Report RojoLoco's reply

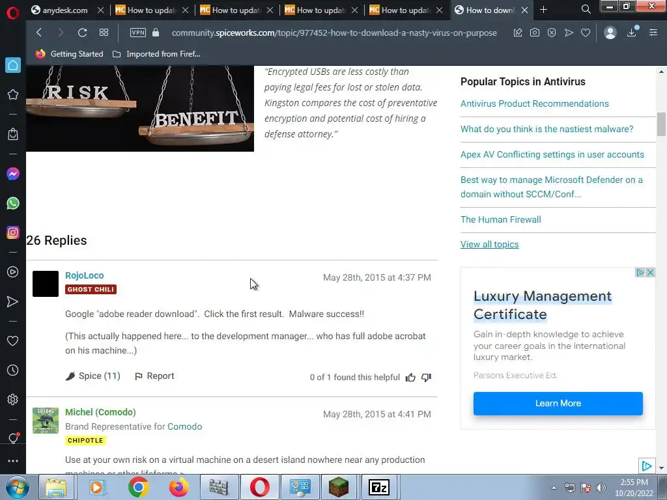[x=154, y=376]
